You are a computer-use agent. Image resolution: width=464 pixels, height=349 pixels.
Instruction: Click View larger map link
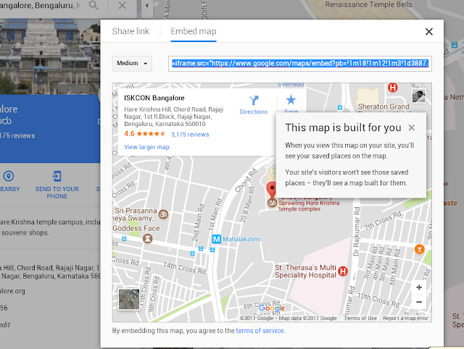(x=146, y=147)
